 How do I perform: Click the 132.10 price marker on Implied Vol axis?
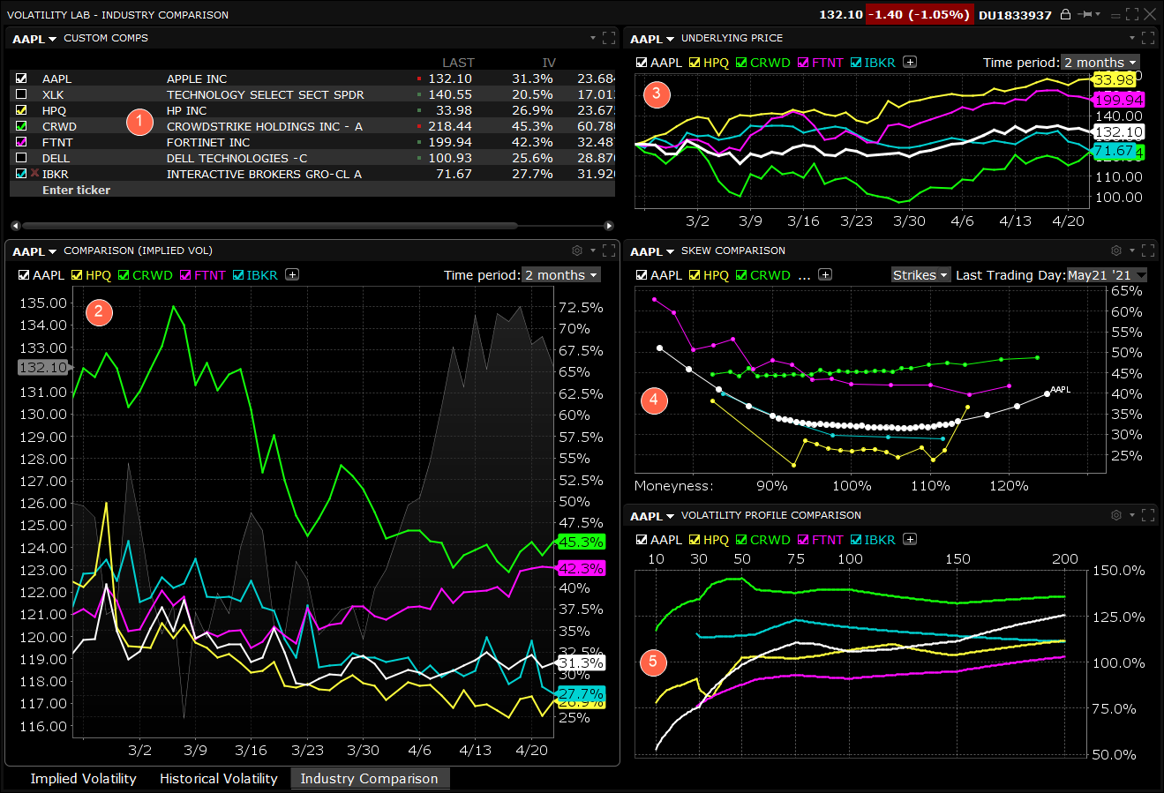42,368
